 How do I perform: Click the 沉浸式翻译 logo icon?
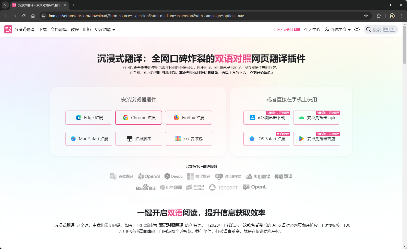pos(8,29)
